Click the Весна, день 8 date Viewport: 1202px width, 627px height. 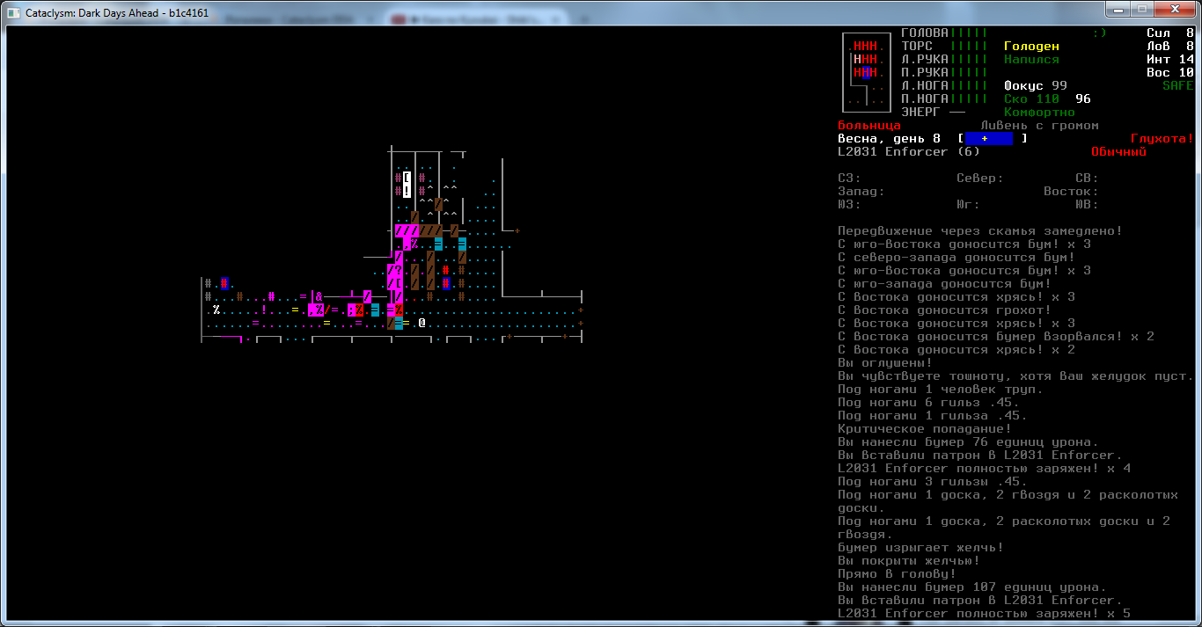[x=890, y=138]
